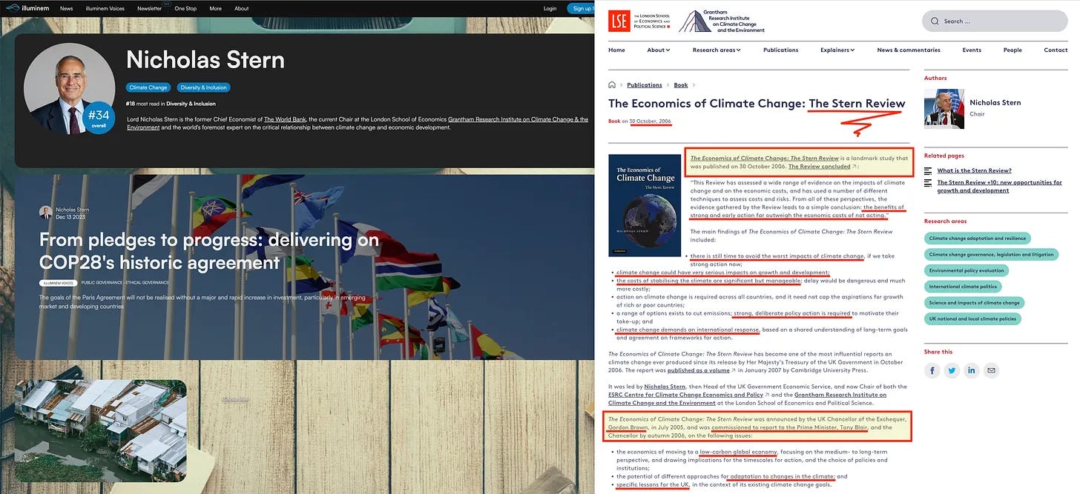Open One Stop in illuminem navigation
The height and width of the screenshot is (494, 1080).
click(x=185, y=9)
